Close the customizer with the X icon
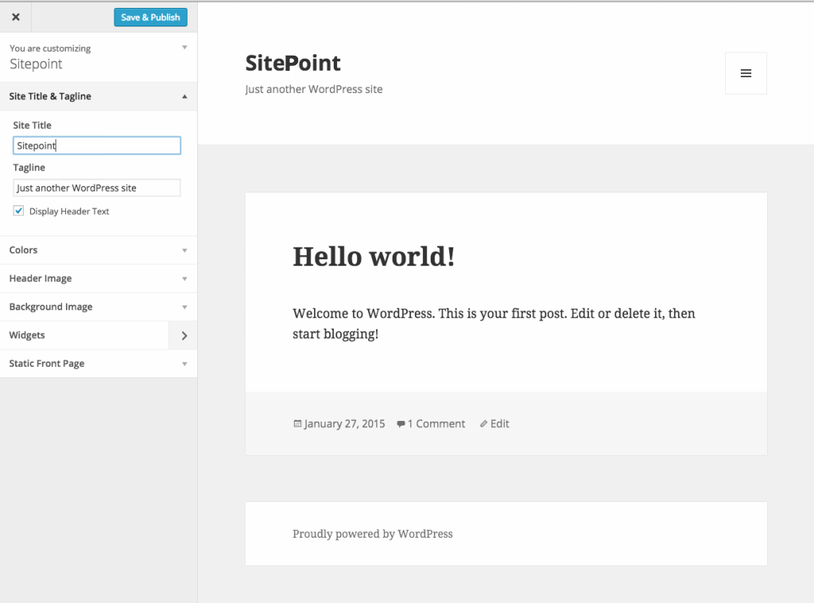The width and height of the screenshot is (814, 603). coord(16,18)
